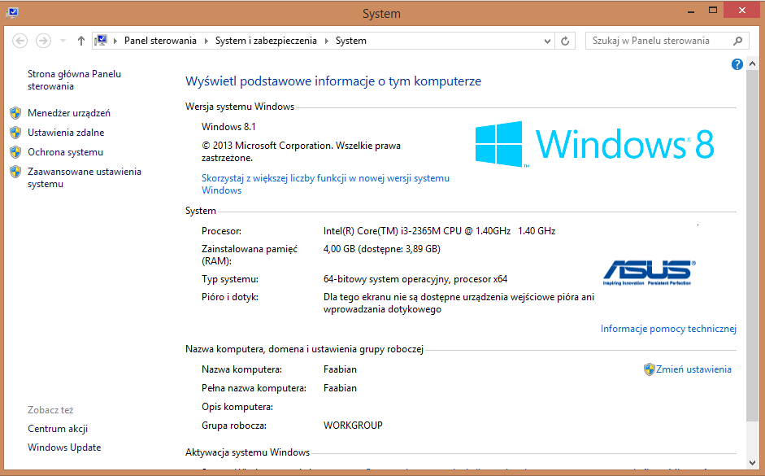Screen dimensions: 765x476
Task: Click the Procesor: label
Action: tap(221, 231)
